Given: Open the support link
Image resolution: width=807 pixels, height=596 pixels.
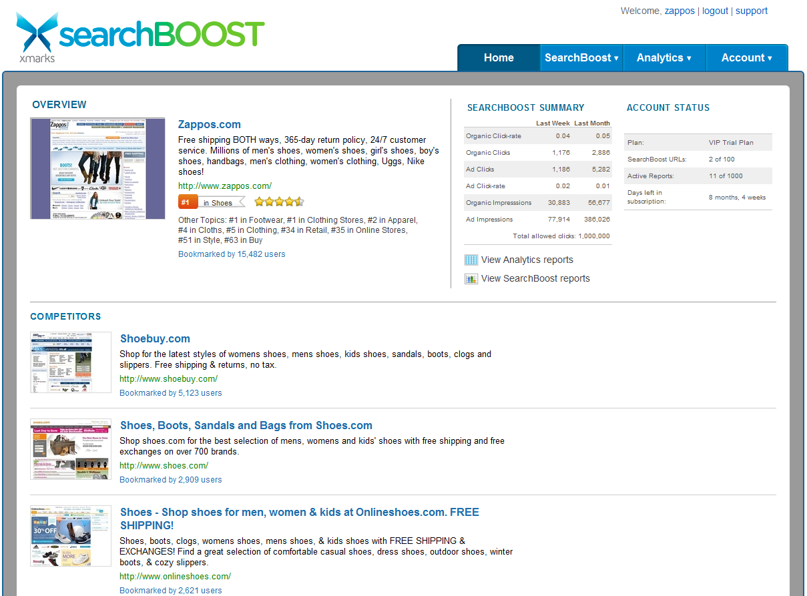Looking at the screenshot, I should pyautogui.click(x=752, y=11).
